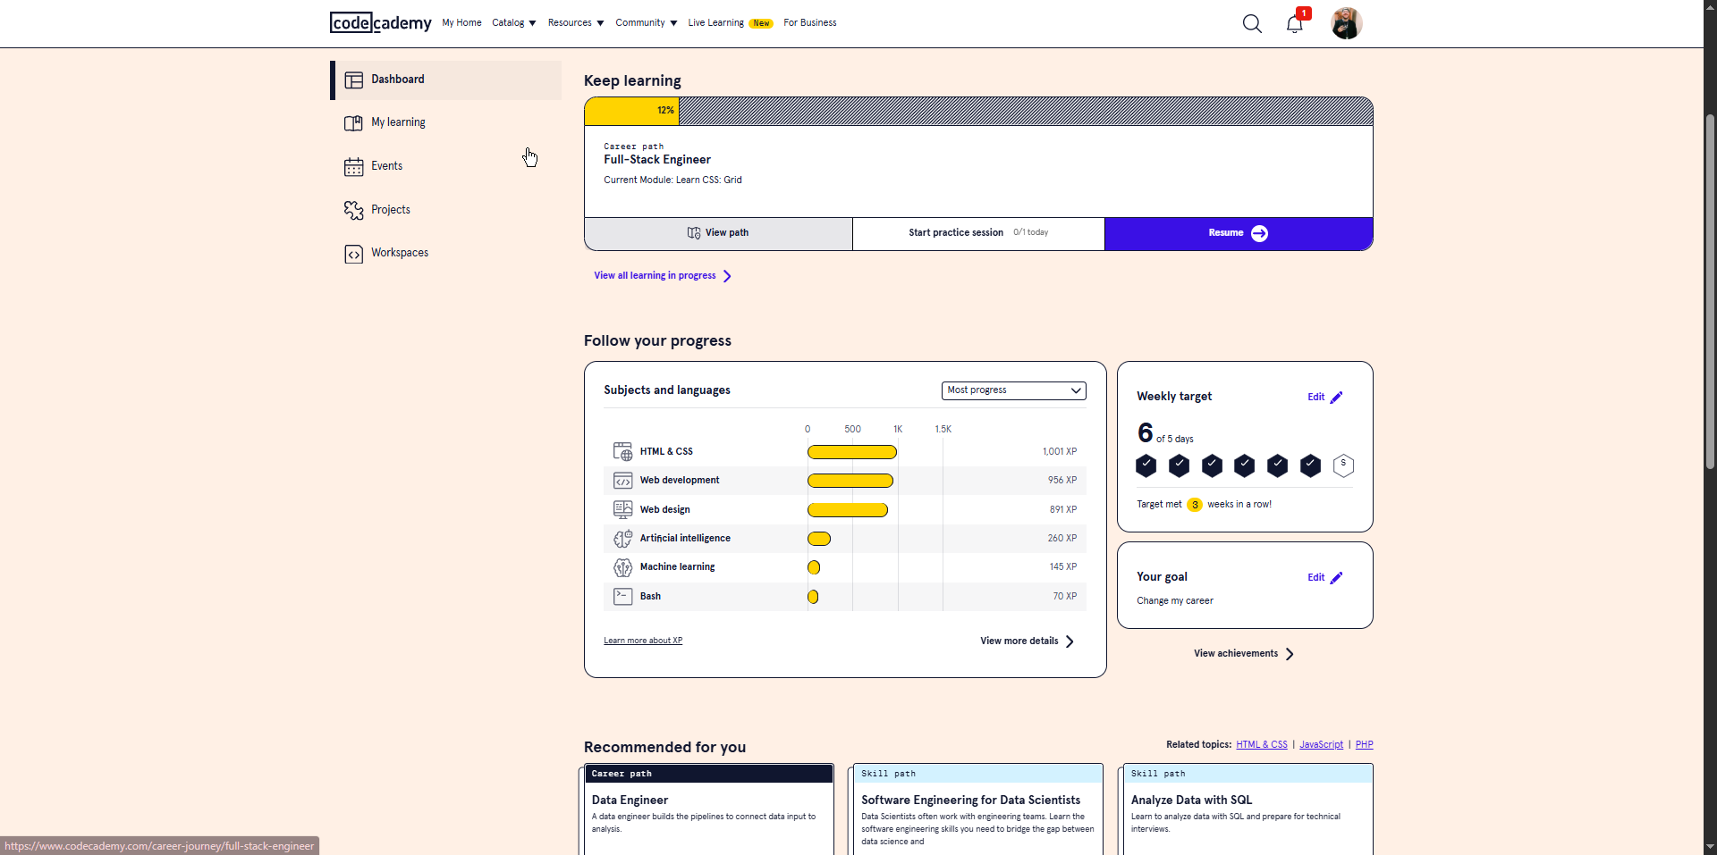Viewport: 1717px width, 855px height.
Task: Open the Data Engineer career path card
Action: tap(708, 809)
